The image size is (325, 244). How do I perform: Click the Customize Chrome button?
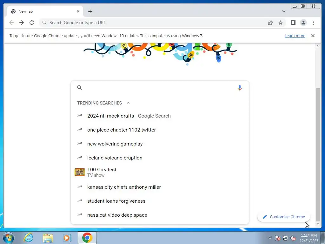[x=283, y=217]
